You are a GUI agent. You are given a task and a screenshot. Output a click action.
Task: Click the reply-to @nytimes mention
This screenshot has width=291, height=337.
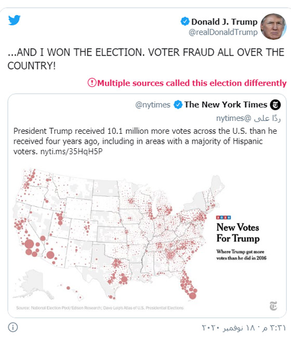pos(234,118)
